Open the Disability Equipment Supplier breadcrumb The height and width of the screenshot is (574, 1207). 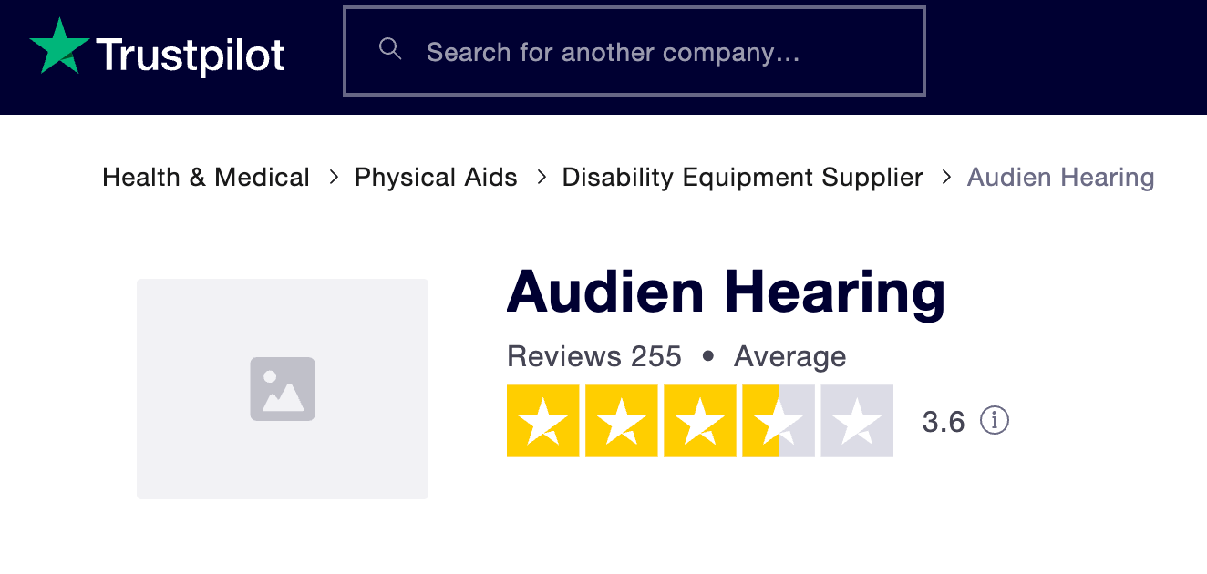click(x=742, y=177)
